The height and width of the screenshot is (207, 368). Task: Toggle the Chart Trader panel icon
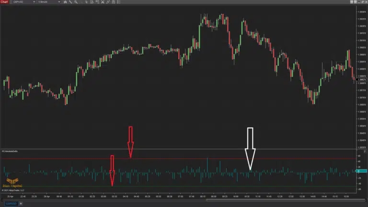(x=96, y=2)
